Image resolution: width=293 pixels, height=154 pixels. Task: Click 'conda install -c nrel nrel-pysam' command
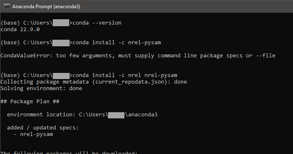pos(125,75)
